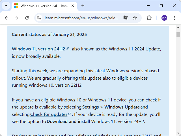The width and height of the screenshot is (181, 136).
Task: Go back to the previous page
Action: tap(7, 18)
